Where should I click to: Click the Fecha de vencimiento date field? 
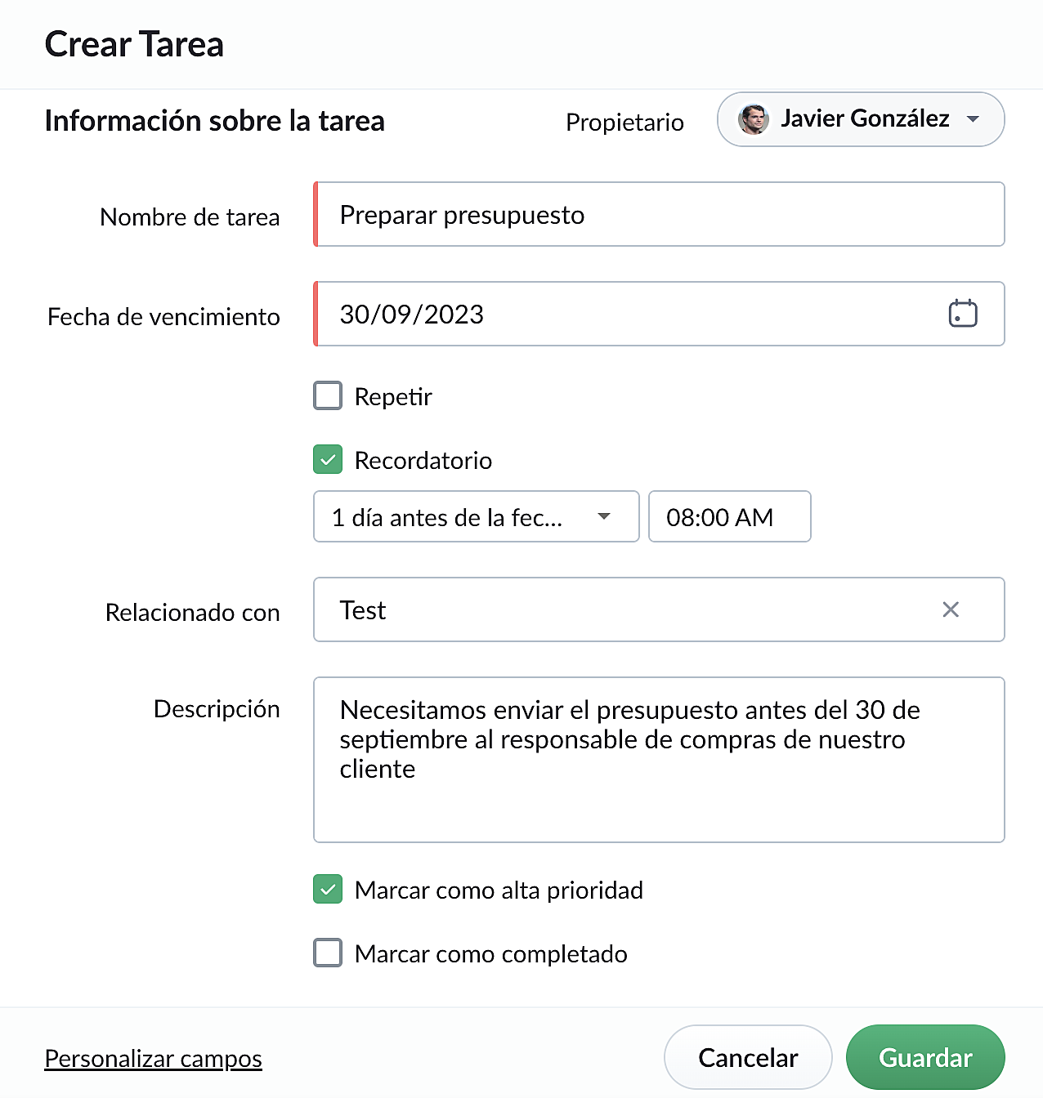(659, 314)
